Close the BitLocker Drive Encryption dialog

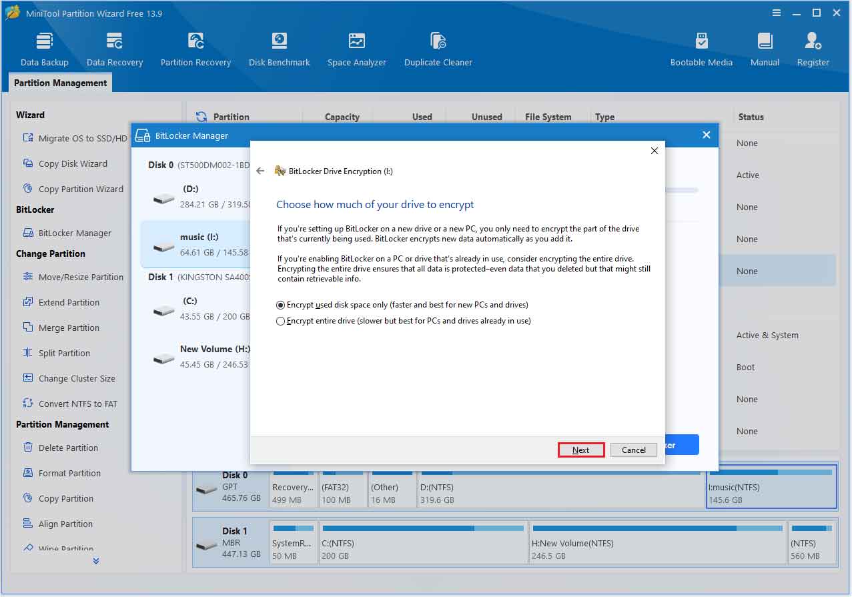(654, 151)
